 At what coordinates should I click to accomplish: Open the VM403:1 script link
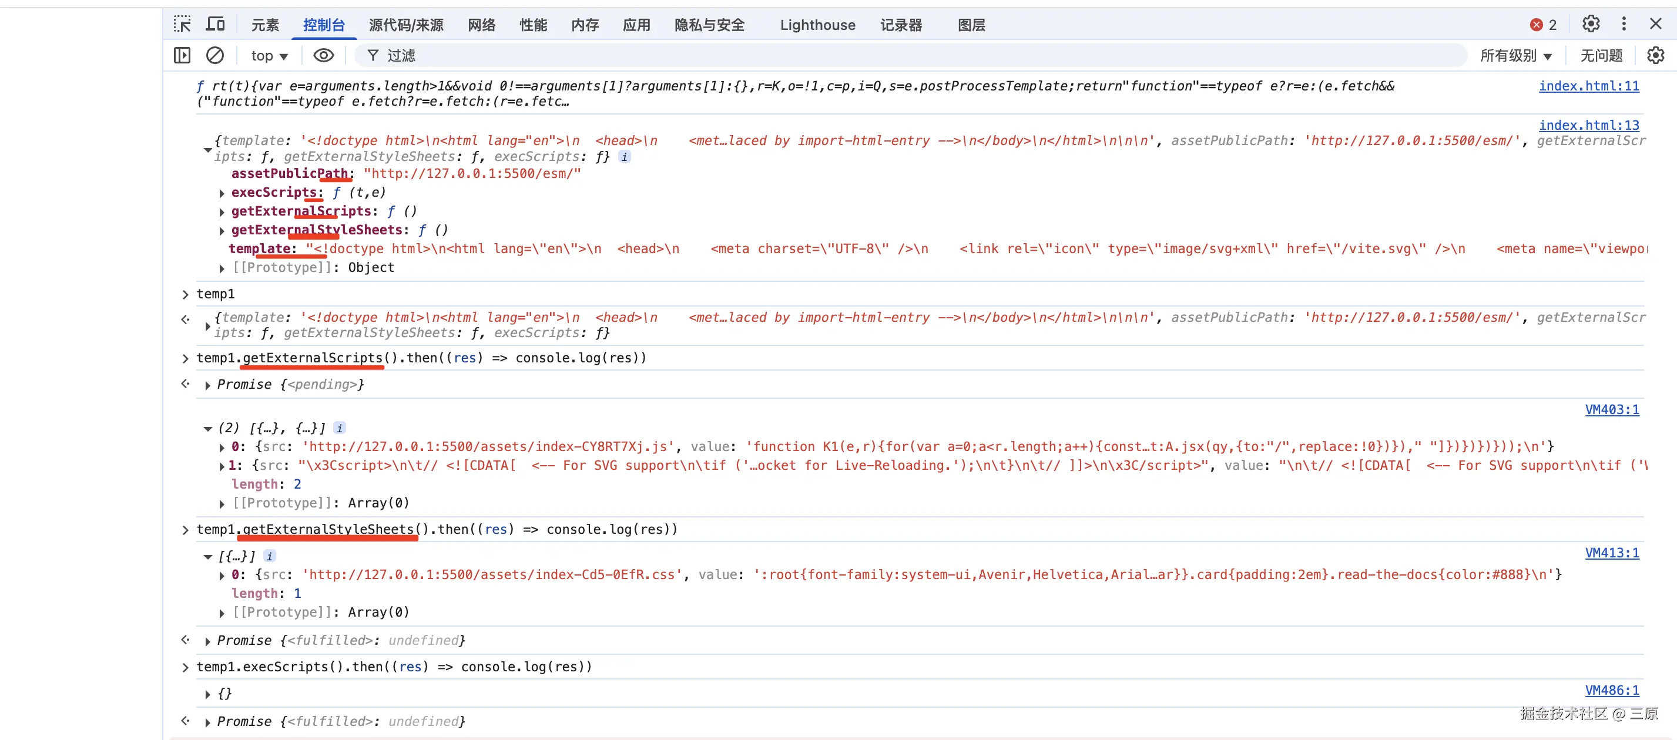1612,409
